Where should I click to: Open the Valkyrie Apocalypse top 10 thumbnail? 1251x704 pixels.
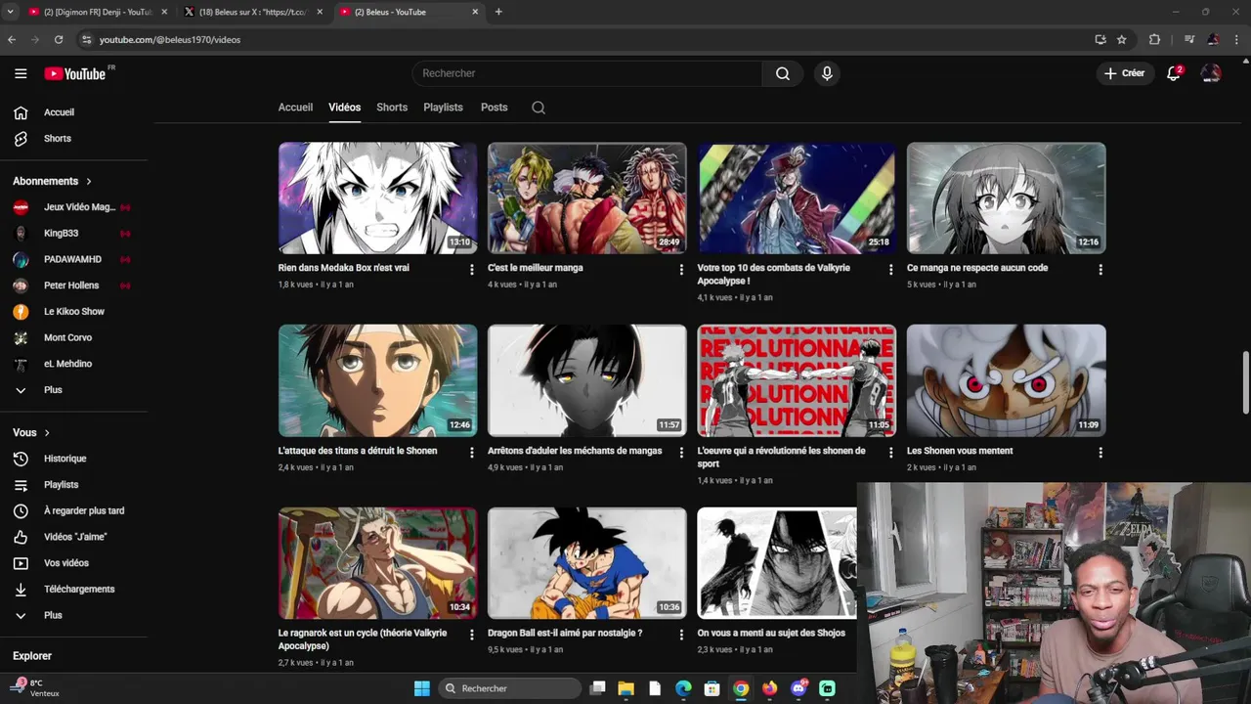pos(797,198)
